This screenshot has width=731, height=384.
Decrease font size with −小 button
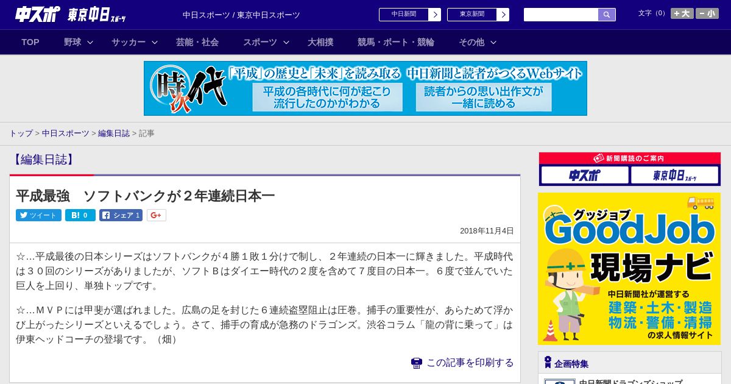tap(707, 13)
